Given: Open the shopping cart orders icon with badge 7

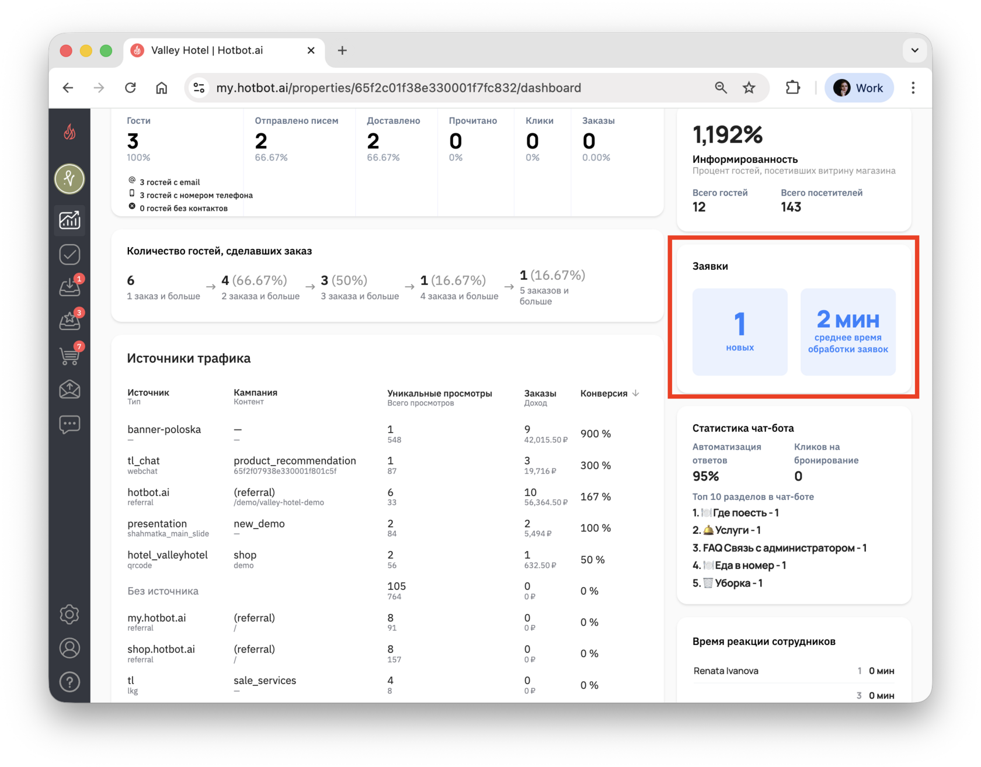Looking at the screenshot, I should point(71,355).
